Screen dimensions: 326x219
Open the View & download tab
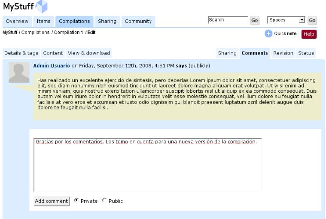[x=88, y=53]
